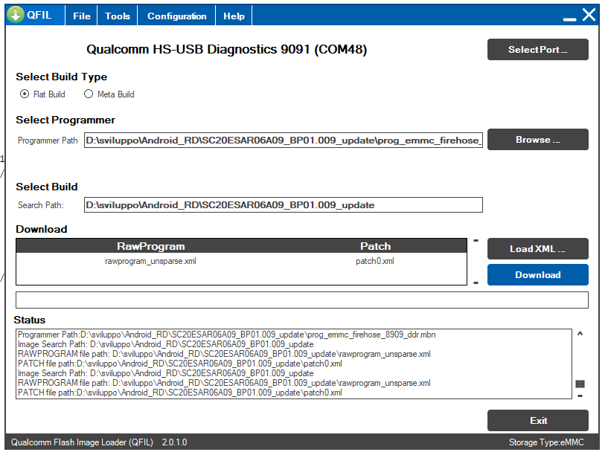Click the QFIL green download logo icon

[x=16, y=16]
